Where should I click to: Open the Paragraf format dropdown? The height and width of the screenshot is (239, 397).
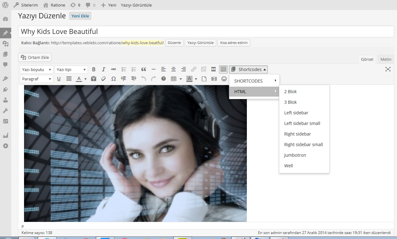pos(36,79)
